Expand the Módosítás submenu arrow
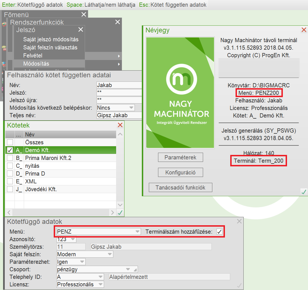This screenshot has height=290, width=308. point(119,64)
